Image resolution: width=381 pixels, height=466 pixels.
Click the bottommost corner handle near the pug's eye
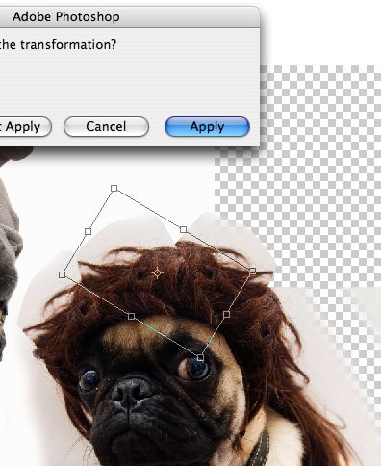(x=200, y=357)
